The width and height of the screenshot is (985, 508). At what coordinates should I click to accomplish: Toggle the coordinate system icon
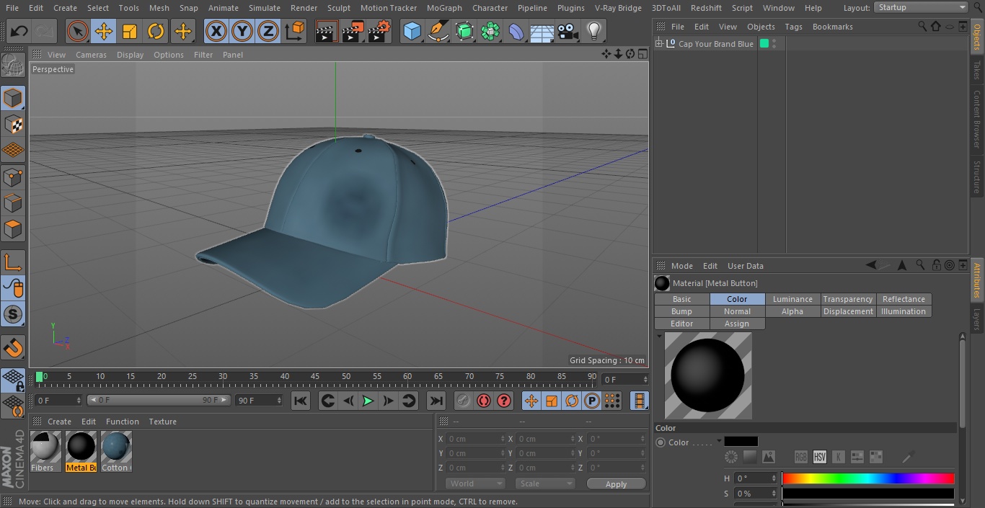click(x=295, y=32)
